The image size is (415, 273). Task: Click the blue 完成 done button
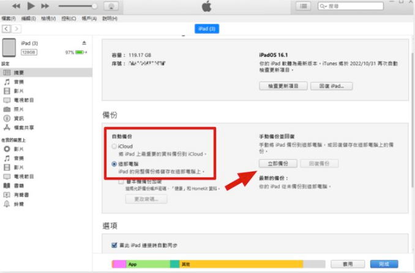[384, 264]
